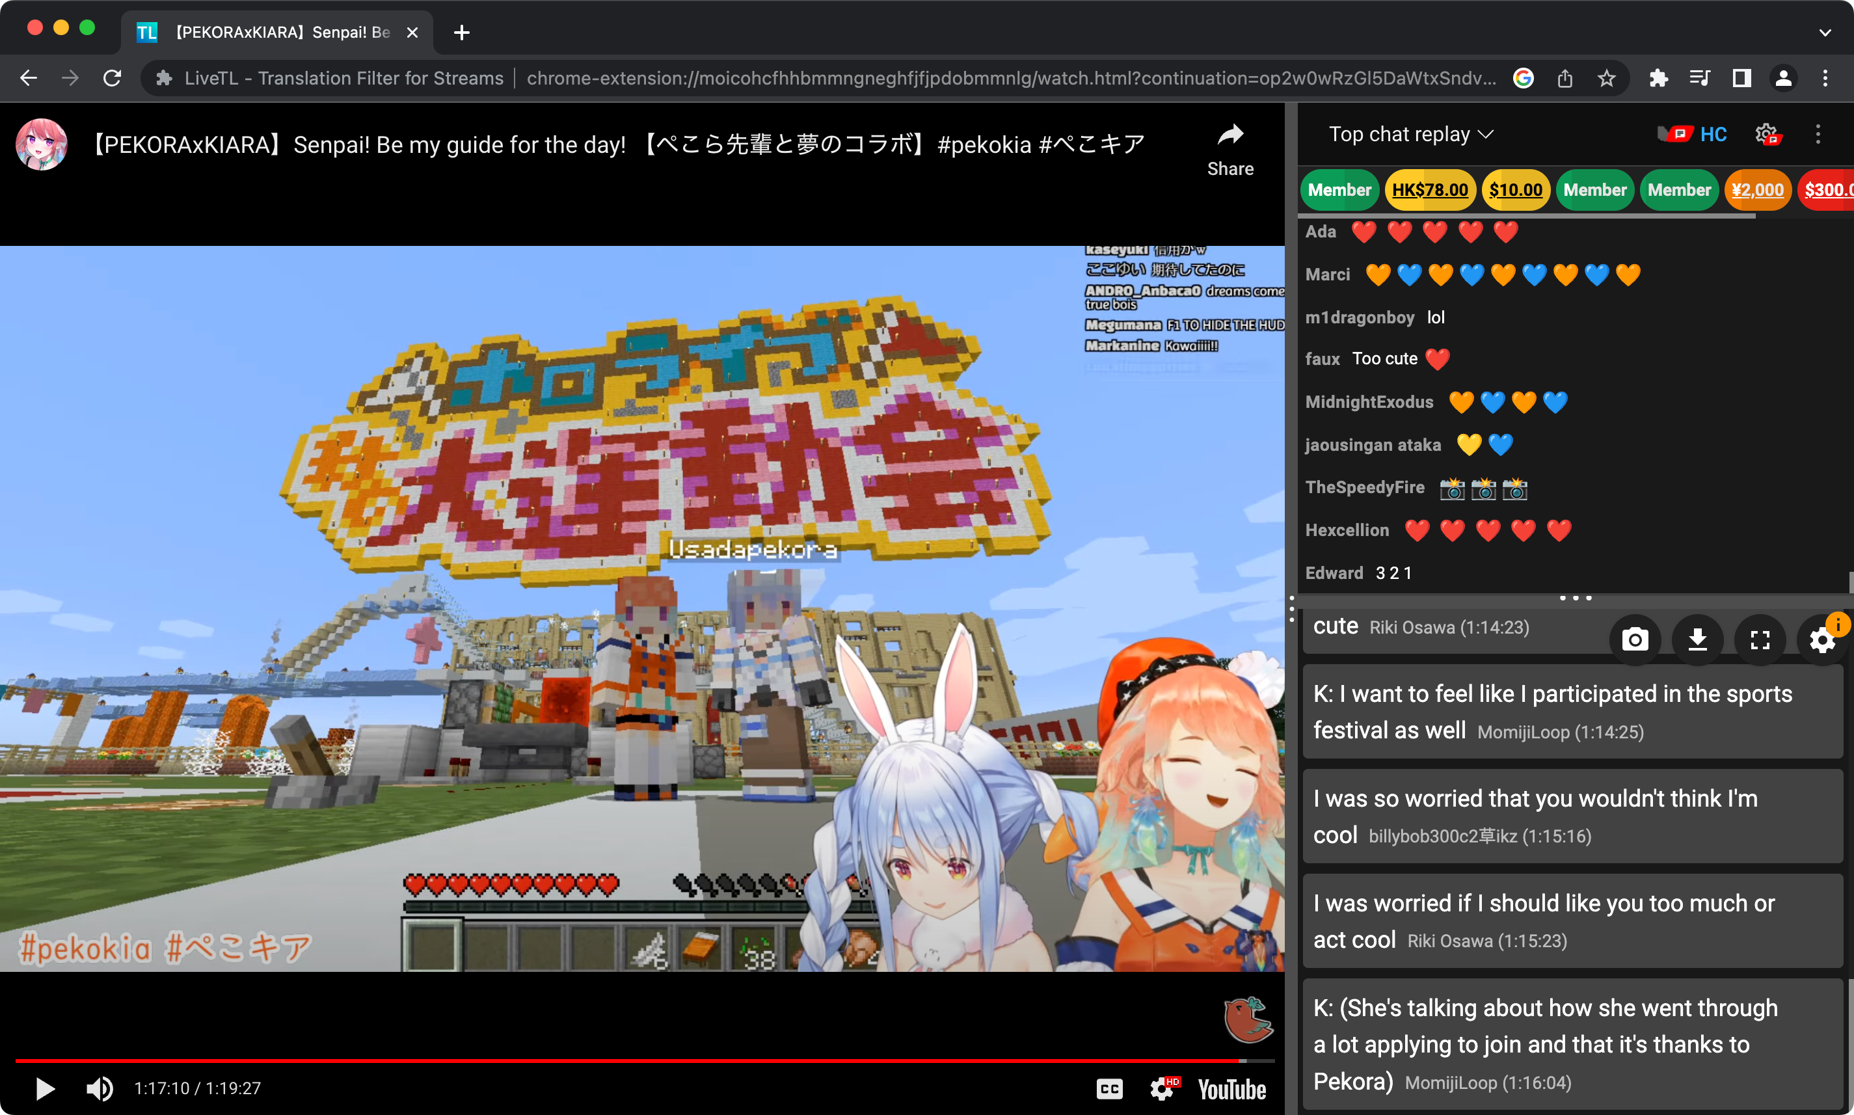
Task: Click the Share button under the video title
Action: pos(1229,150)
